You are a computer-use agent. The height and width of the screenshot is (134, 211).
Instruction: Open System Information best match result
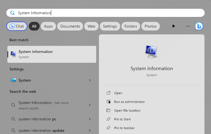point(52,54)
